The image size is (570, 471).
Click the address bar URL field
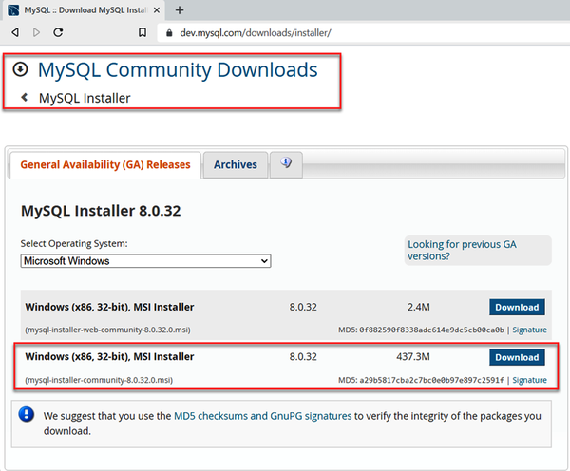pos(364,32)
